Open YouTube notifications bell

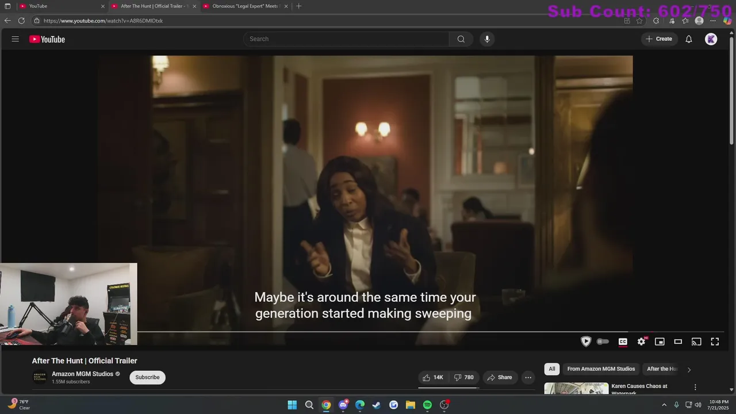688,39
